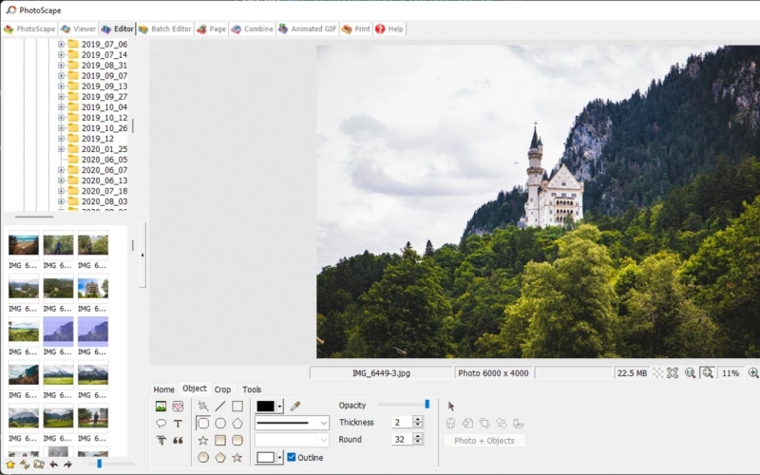
Task: Click the eyedropper color picker icon
Action: [295, 407]
